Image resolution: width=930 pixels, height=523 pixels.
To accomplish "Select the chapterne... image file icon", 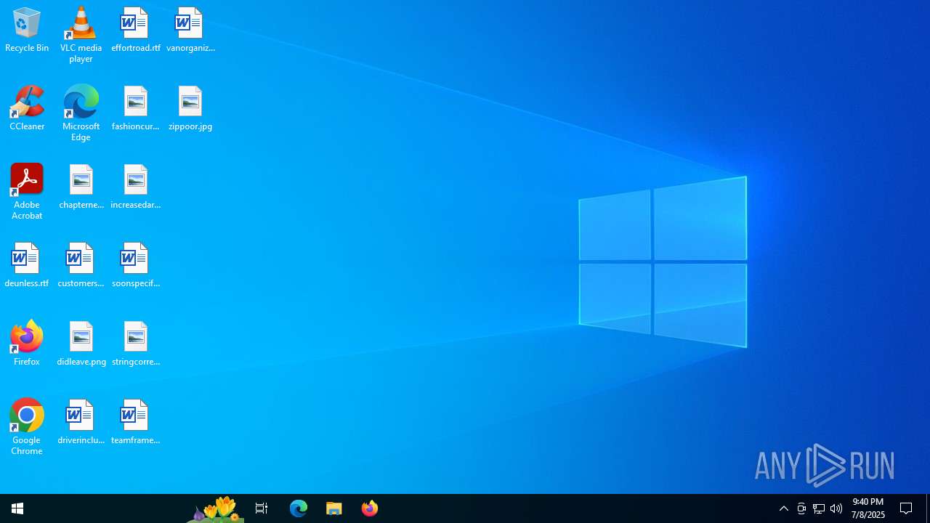I will (x=81, y=187).
